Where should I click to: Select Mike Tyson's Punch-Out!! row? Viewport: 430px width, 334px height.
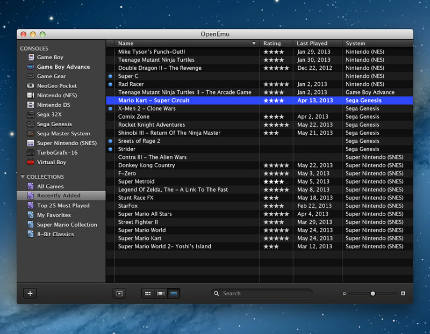click(260, 52)
